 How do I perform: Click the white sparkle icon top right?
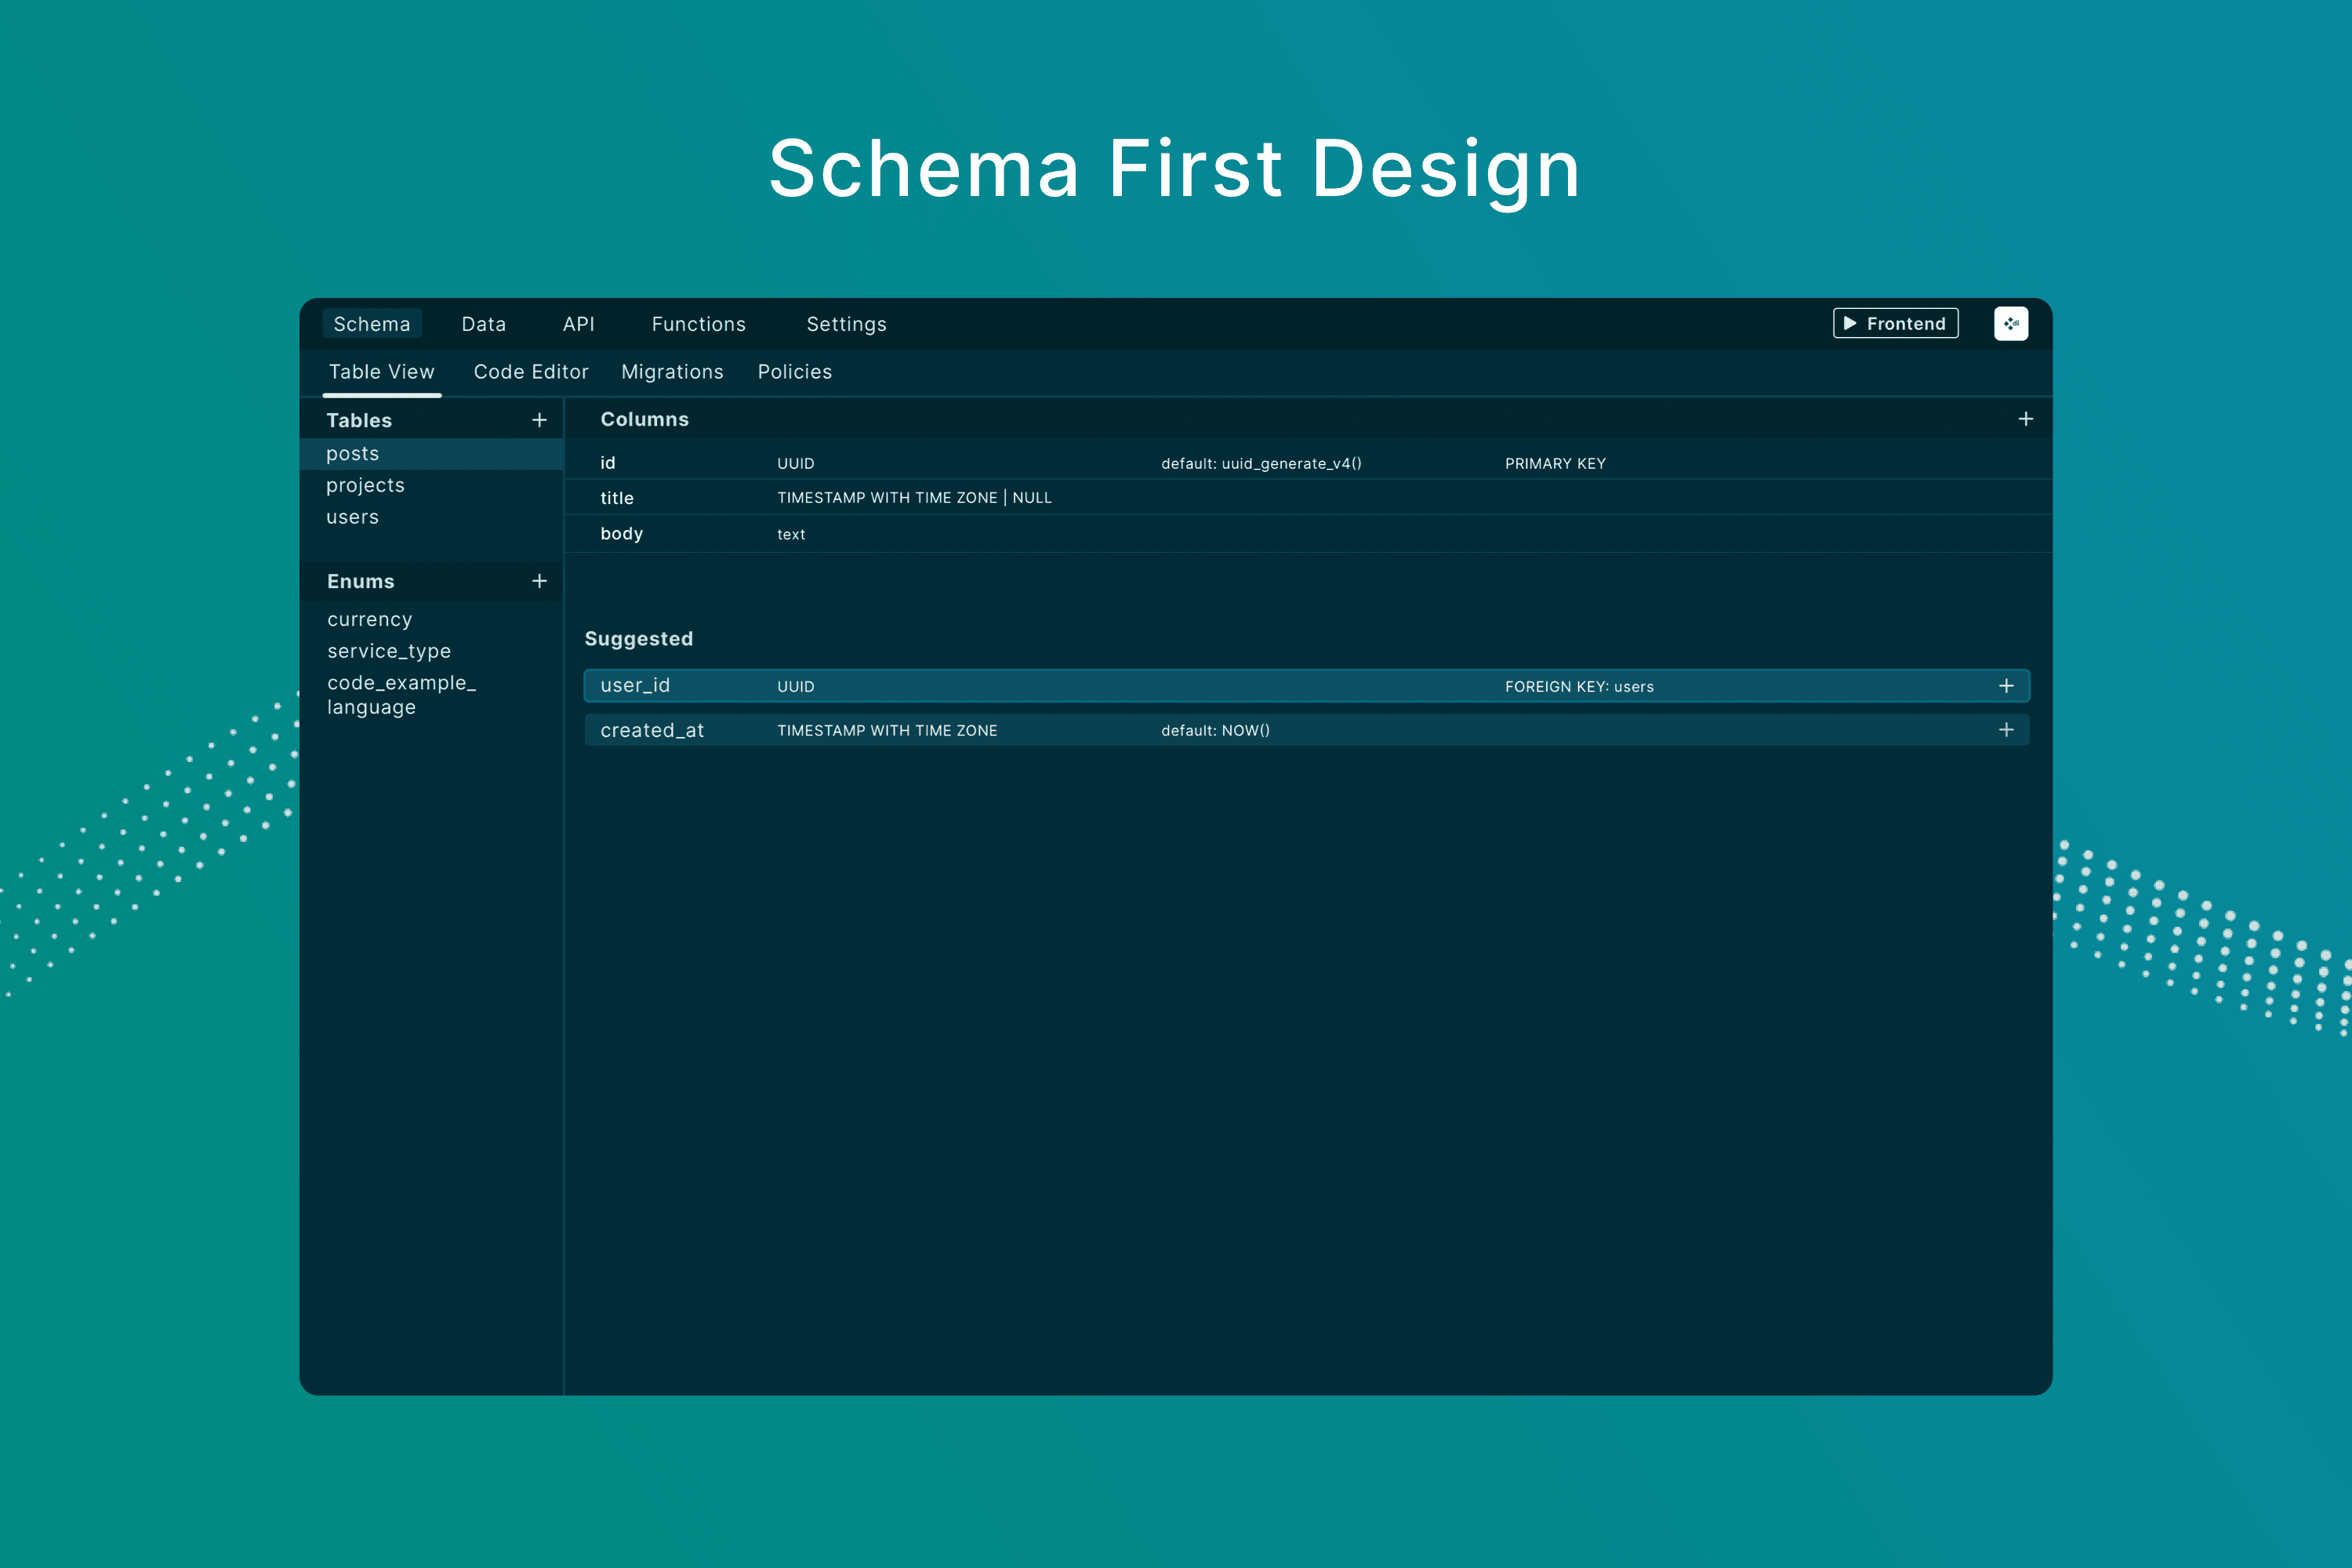point(2010,323)
